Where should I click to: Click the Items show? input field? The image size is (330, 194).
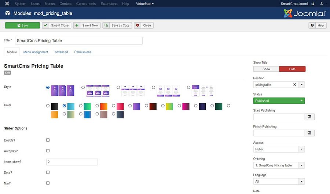tap(72, 162)
